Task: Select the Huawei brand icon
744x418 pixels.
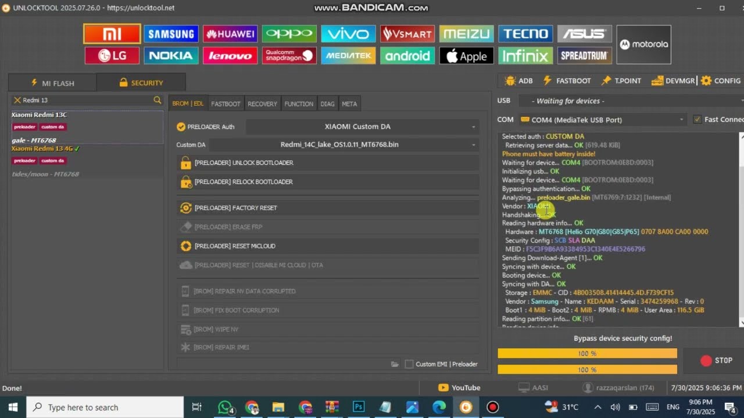Action: point(230,34)
